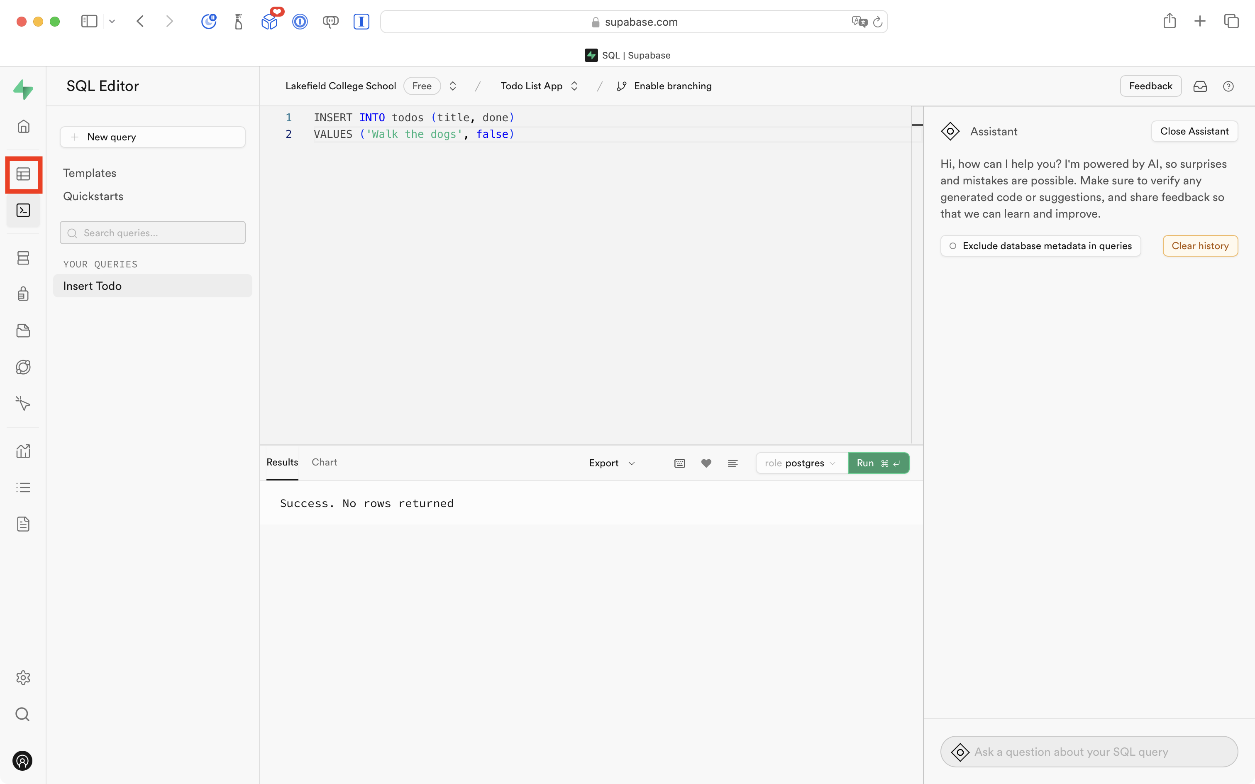Open the Reports chart icon
The image size is (1255, 784).
[23, 451]
